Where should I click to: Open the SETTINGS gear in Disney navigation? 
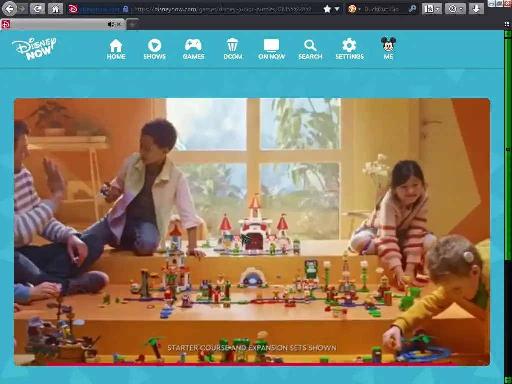pyautogui.click(x=349, y=49)
